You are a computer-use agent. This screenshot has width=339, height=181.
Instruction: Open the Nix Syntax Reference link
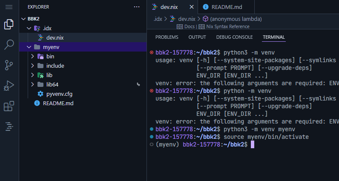(x=228, y=26)
